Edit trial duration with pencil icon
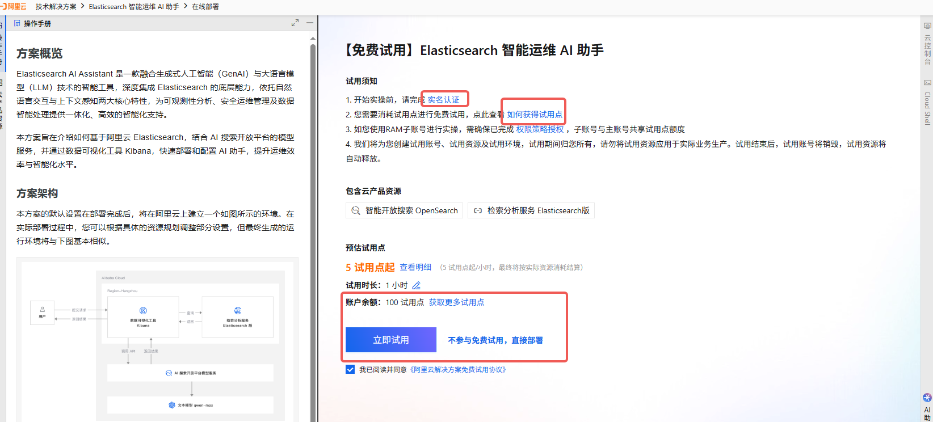This screenshot has height=422, width=933. coord(416,285)
